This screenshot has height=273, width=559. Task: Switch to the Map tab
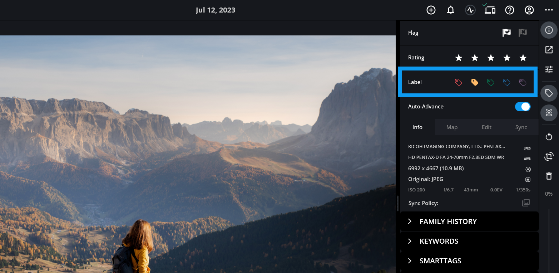point(452,127)
